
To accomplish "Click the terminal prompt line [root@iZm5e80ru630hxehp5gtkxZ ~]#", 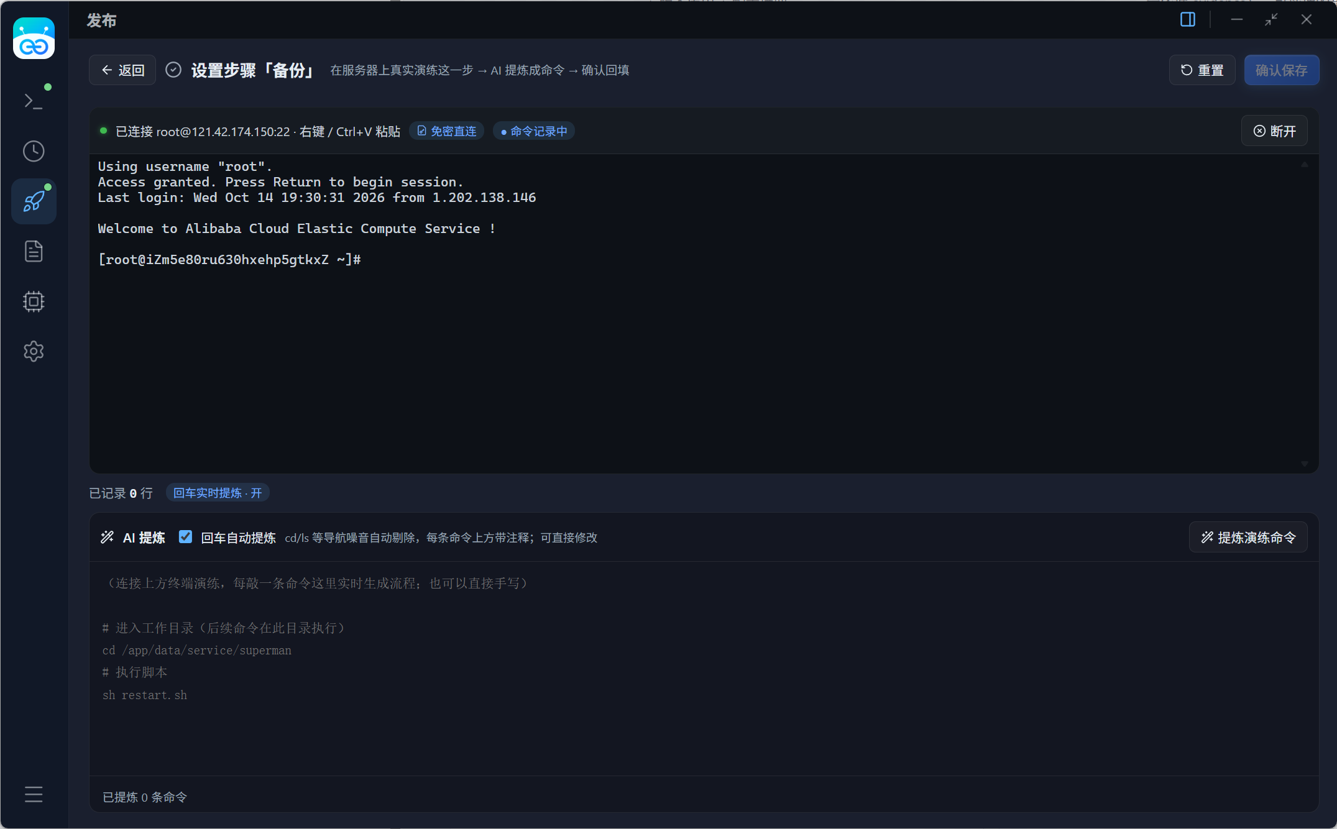I will point(229,260).
